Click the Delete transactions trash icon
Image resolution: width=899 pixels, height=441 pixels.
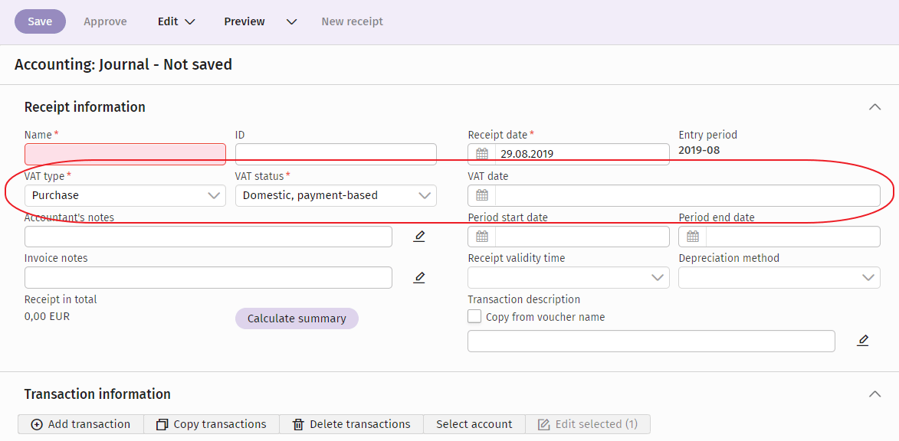click(x=299, y=423)
